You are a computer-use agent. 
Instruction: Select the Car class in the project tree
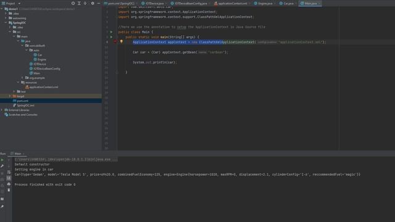(38, 55)
